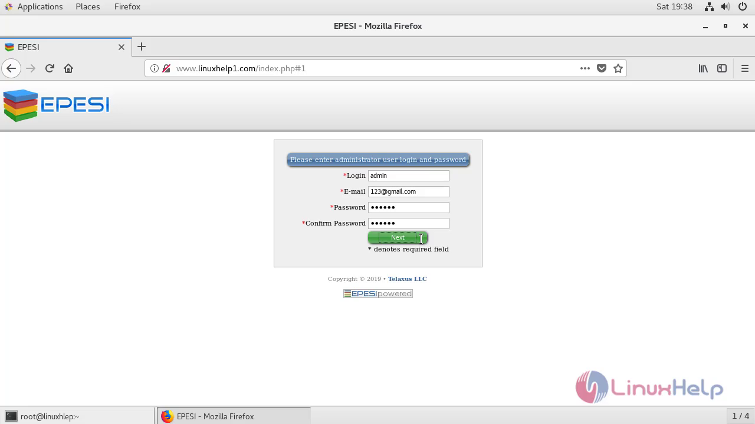Reload the current EPESI page
The image size is (755, 424).
click(x=50, y=68)
